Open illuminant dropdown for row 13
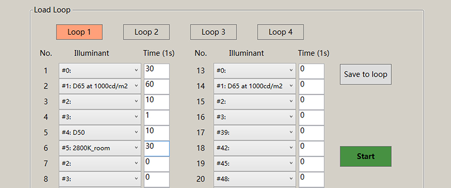The width and height of the screenshot is (451, 188). click(x=255, y=71)
